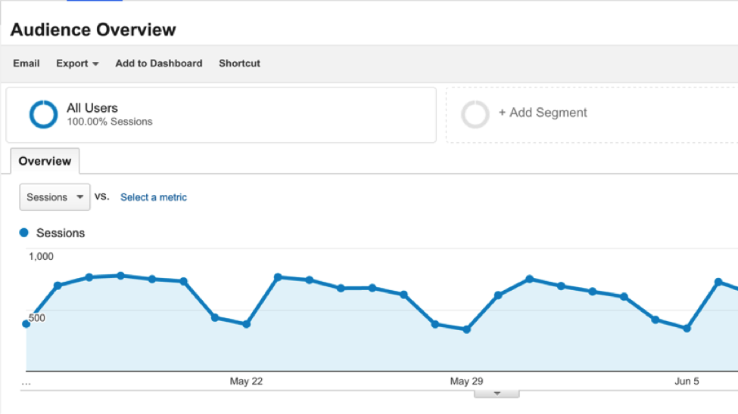The height and width of the screenshot is (414, 738).
Task: Click the blue Sessions legend dot
Action: pos(24,233)
